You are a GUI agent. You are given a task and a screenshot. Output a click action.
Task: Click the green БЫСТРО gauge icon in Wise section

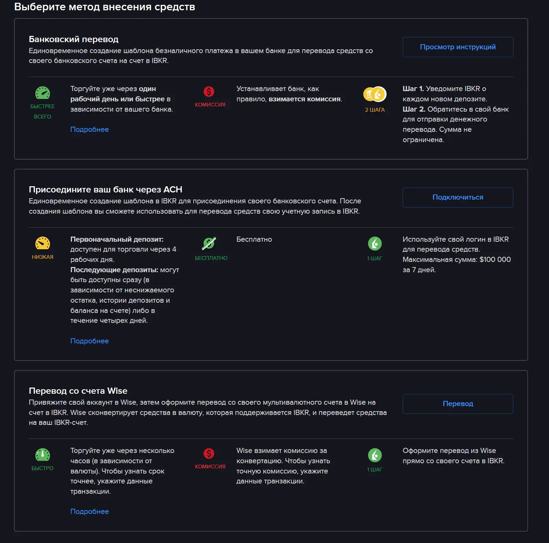pyautogui.click(x=42, y=455)
